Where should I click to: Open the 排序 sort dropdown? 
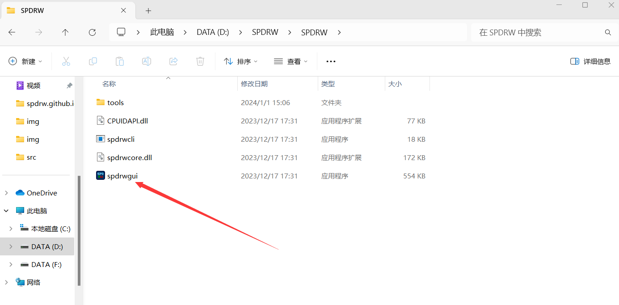tap(241, 61)
